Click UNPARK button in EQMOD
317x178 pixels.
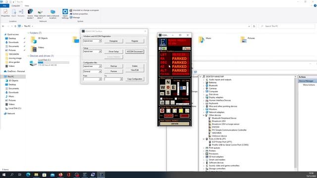(175, 124)
